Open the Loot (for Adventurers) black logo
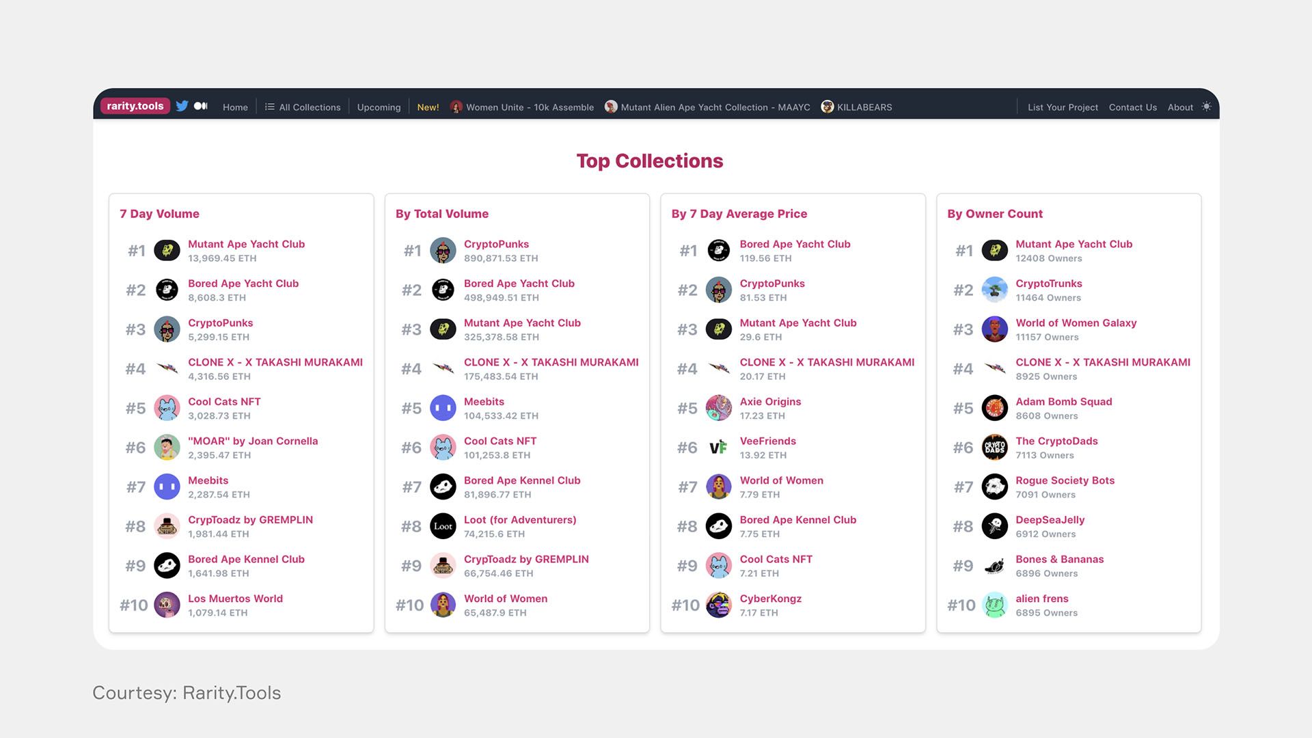This screenshot has width=1312, height=738. [443, 526]
